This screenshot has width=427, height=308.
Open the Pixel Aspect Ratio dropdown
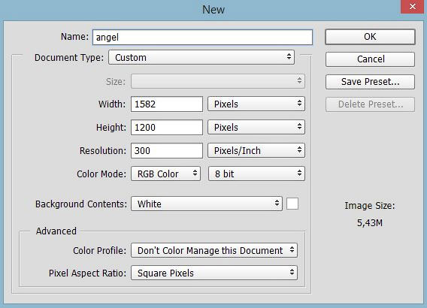[214, 273]
